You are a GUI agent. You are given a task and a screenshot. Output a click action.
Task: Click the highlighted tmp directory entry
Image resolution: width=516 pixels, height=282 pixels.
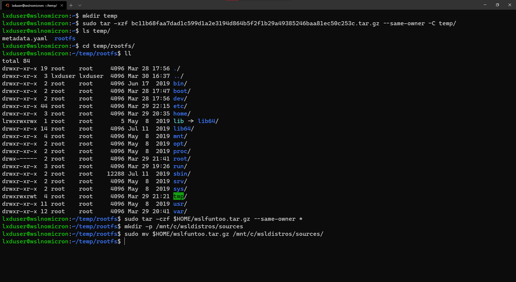pyautogui.click(x=178, y=196)
